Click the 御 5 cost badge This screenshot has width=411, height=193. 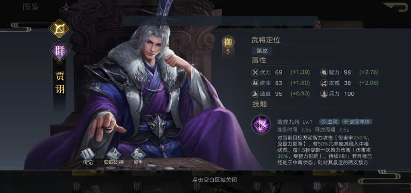point(228,45)
